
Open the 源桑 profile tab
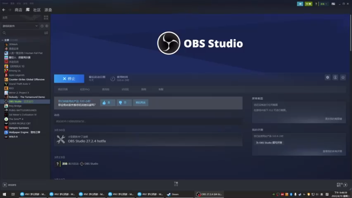point(48,10)
